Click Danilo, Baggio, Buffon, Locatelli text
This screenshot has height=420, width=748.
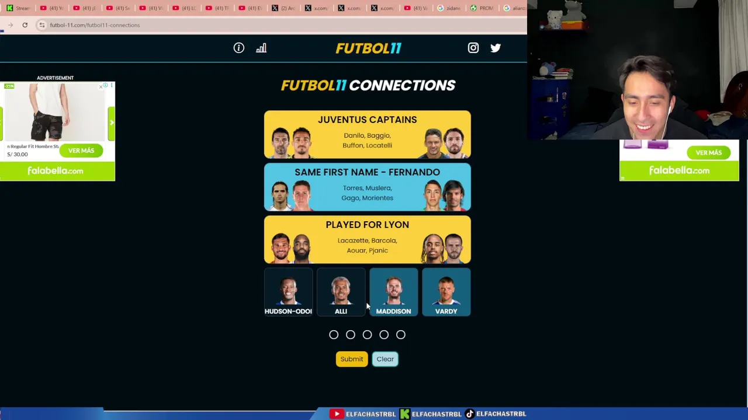(x=368, y=141)
